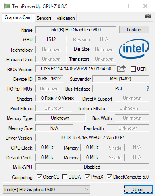Select the Graphics Card tab
Screen dimensions: 155x196
point(18,17)
